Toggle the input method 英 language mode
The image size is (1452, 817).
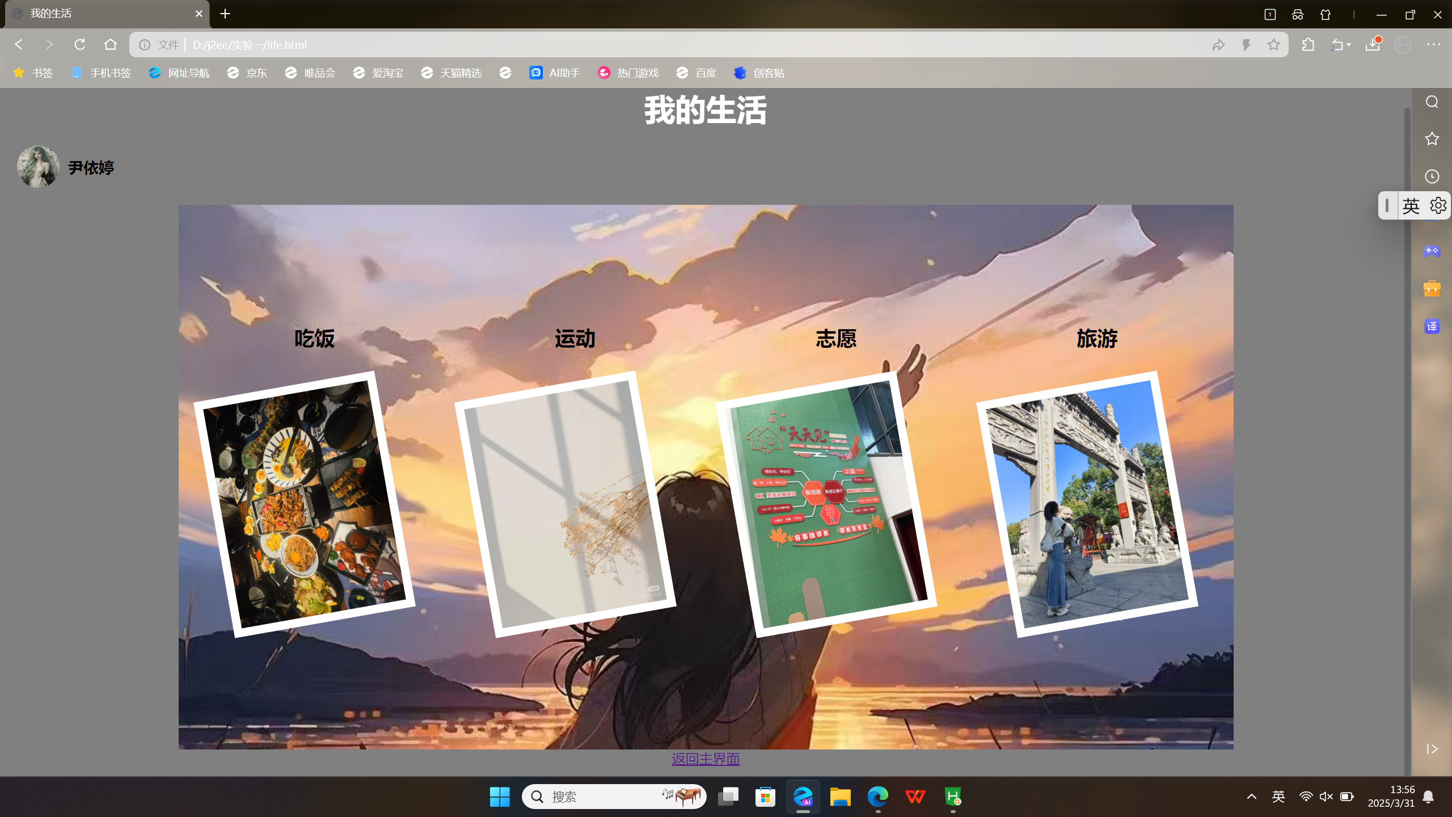1411,205
